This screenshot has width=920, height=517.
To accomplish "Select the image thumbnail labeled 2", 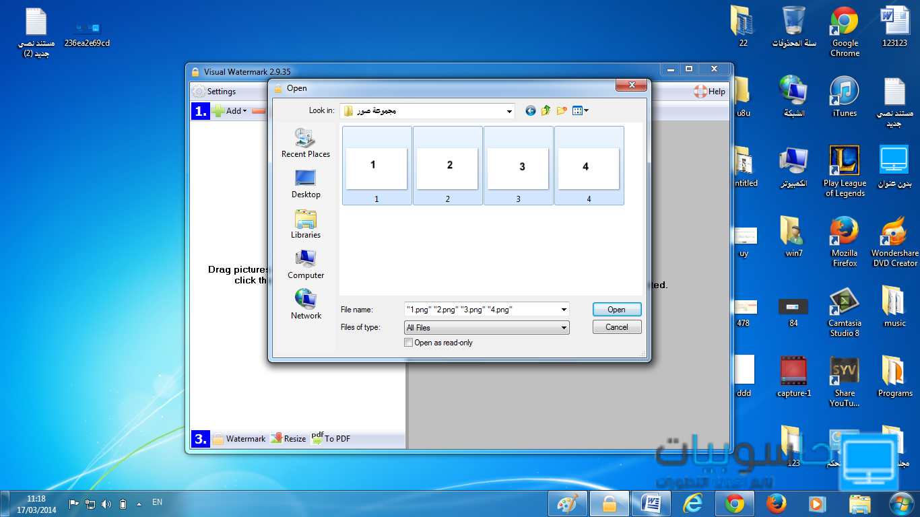I will coord(447,166).
